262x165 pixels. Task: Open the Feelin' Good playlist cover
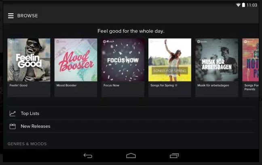29,60
